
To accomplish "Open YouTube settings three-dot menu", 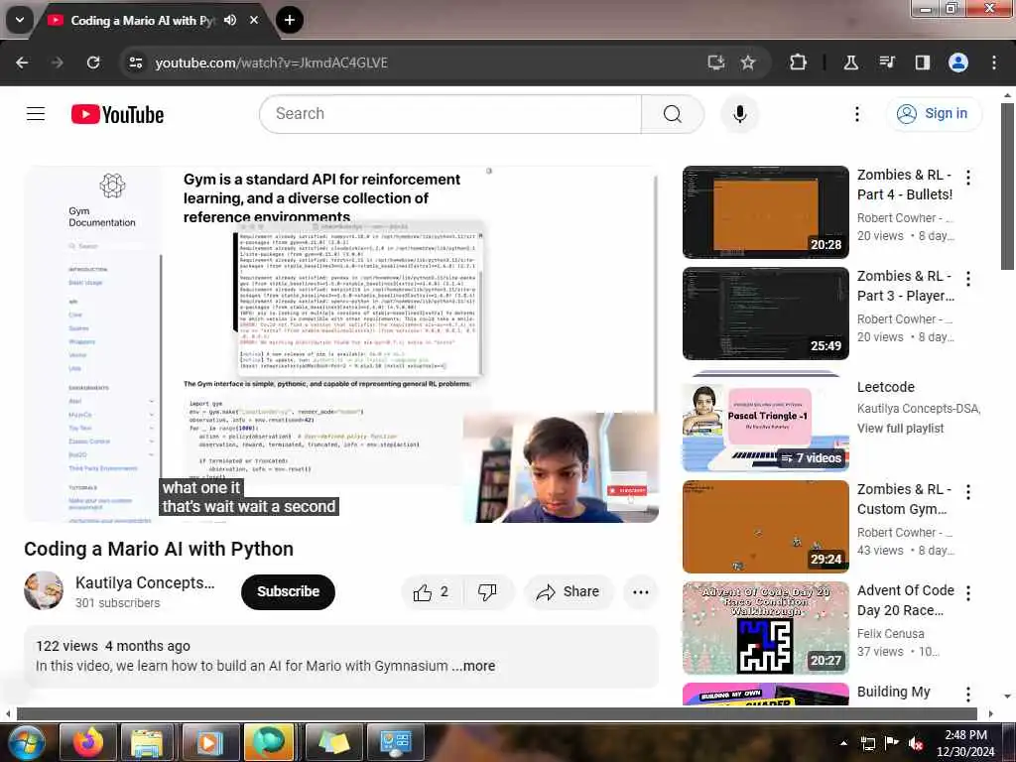I will click(x=856, y=114).
